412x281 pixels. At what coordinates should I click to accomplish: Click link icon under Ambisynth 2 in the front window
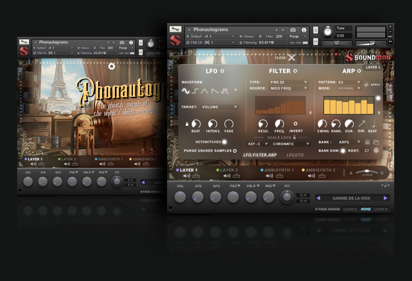click(x=321, y=176)
